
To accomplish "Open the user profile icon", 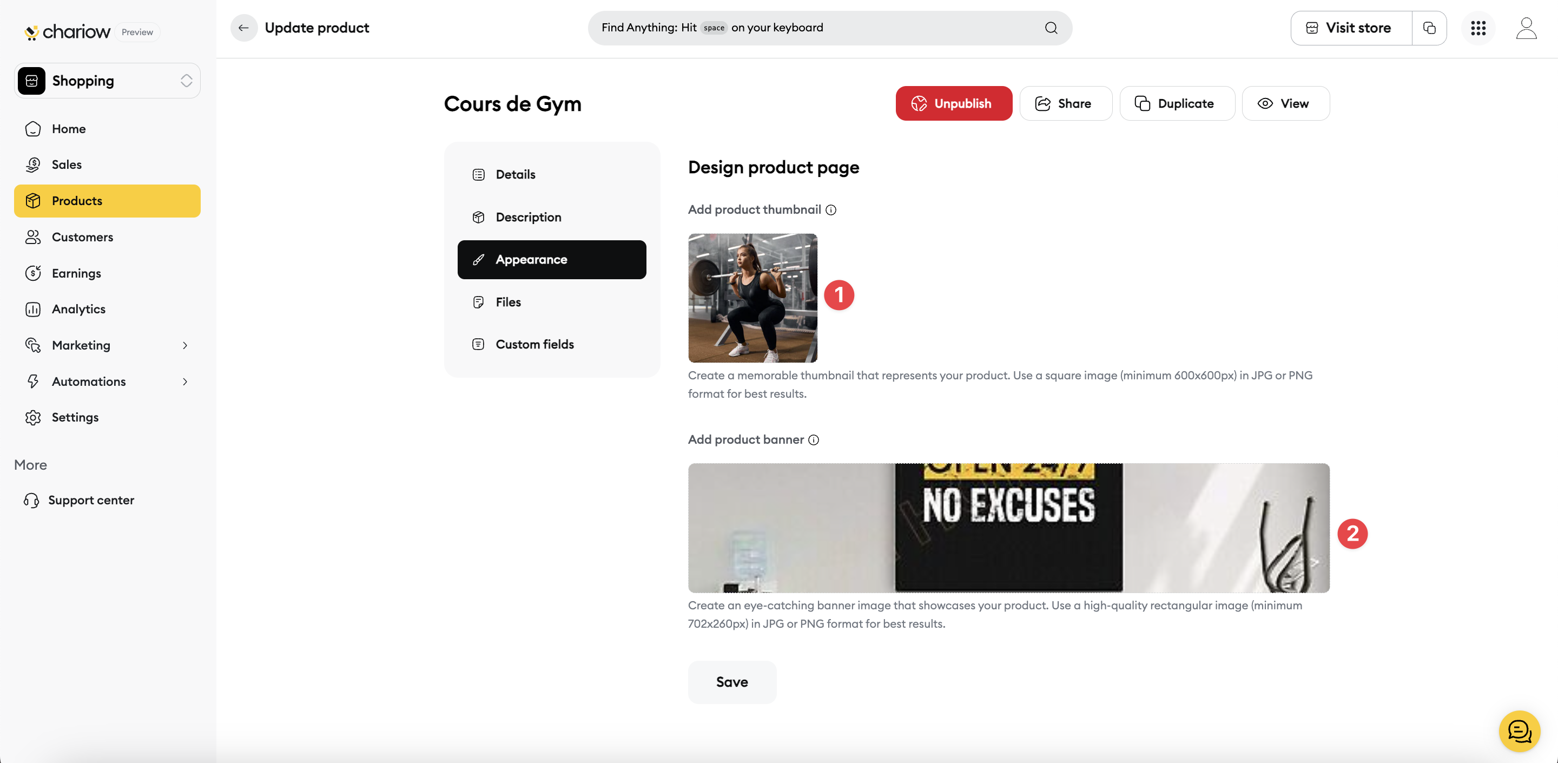I will [1526, 28].
